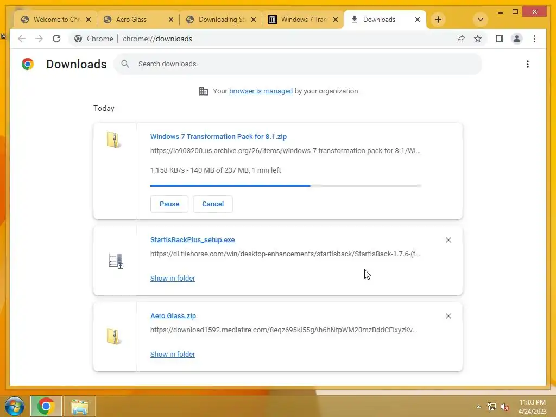Focus the Search downloads field

click(x=298, y=64)
